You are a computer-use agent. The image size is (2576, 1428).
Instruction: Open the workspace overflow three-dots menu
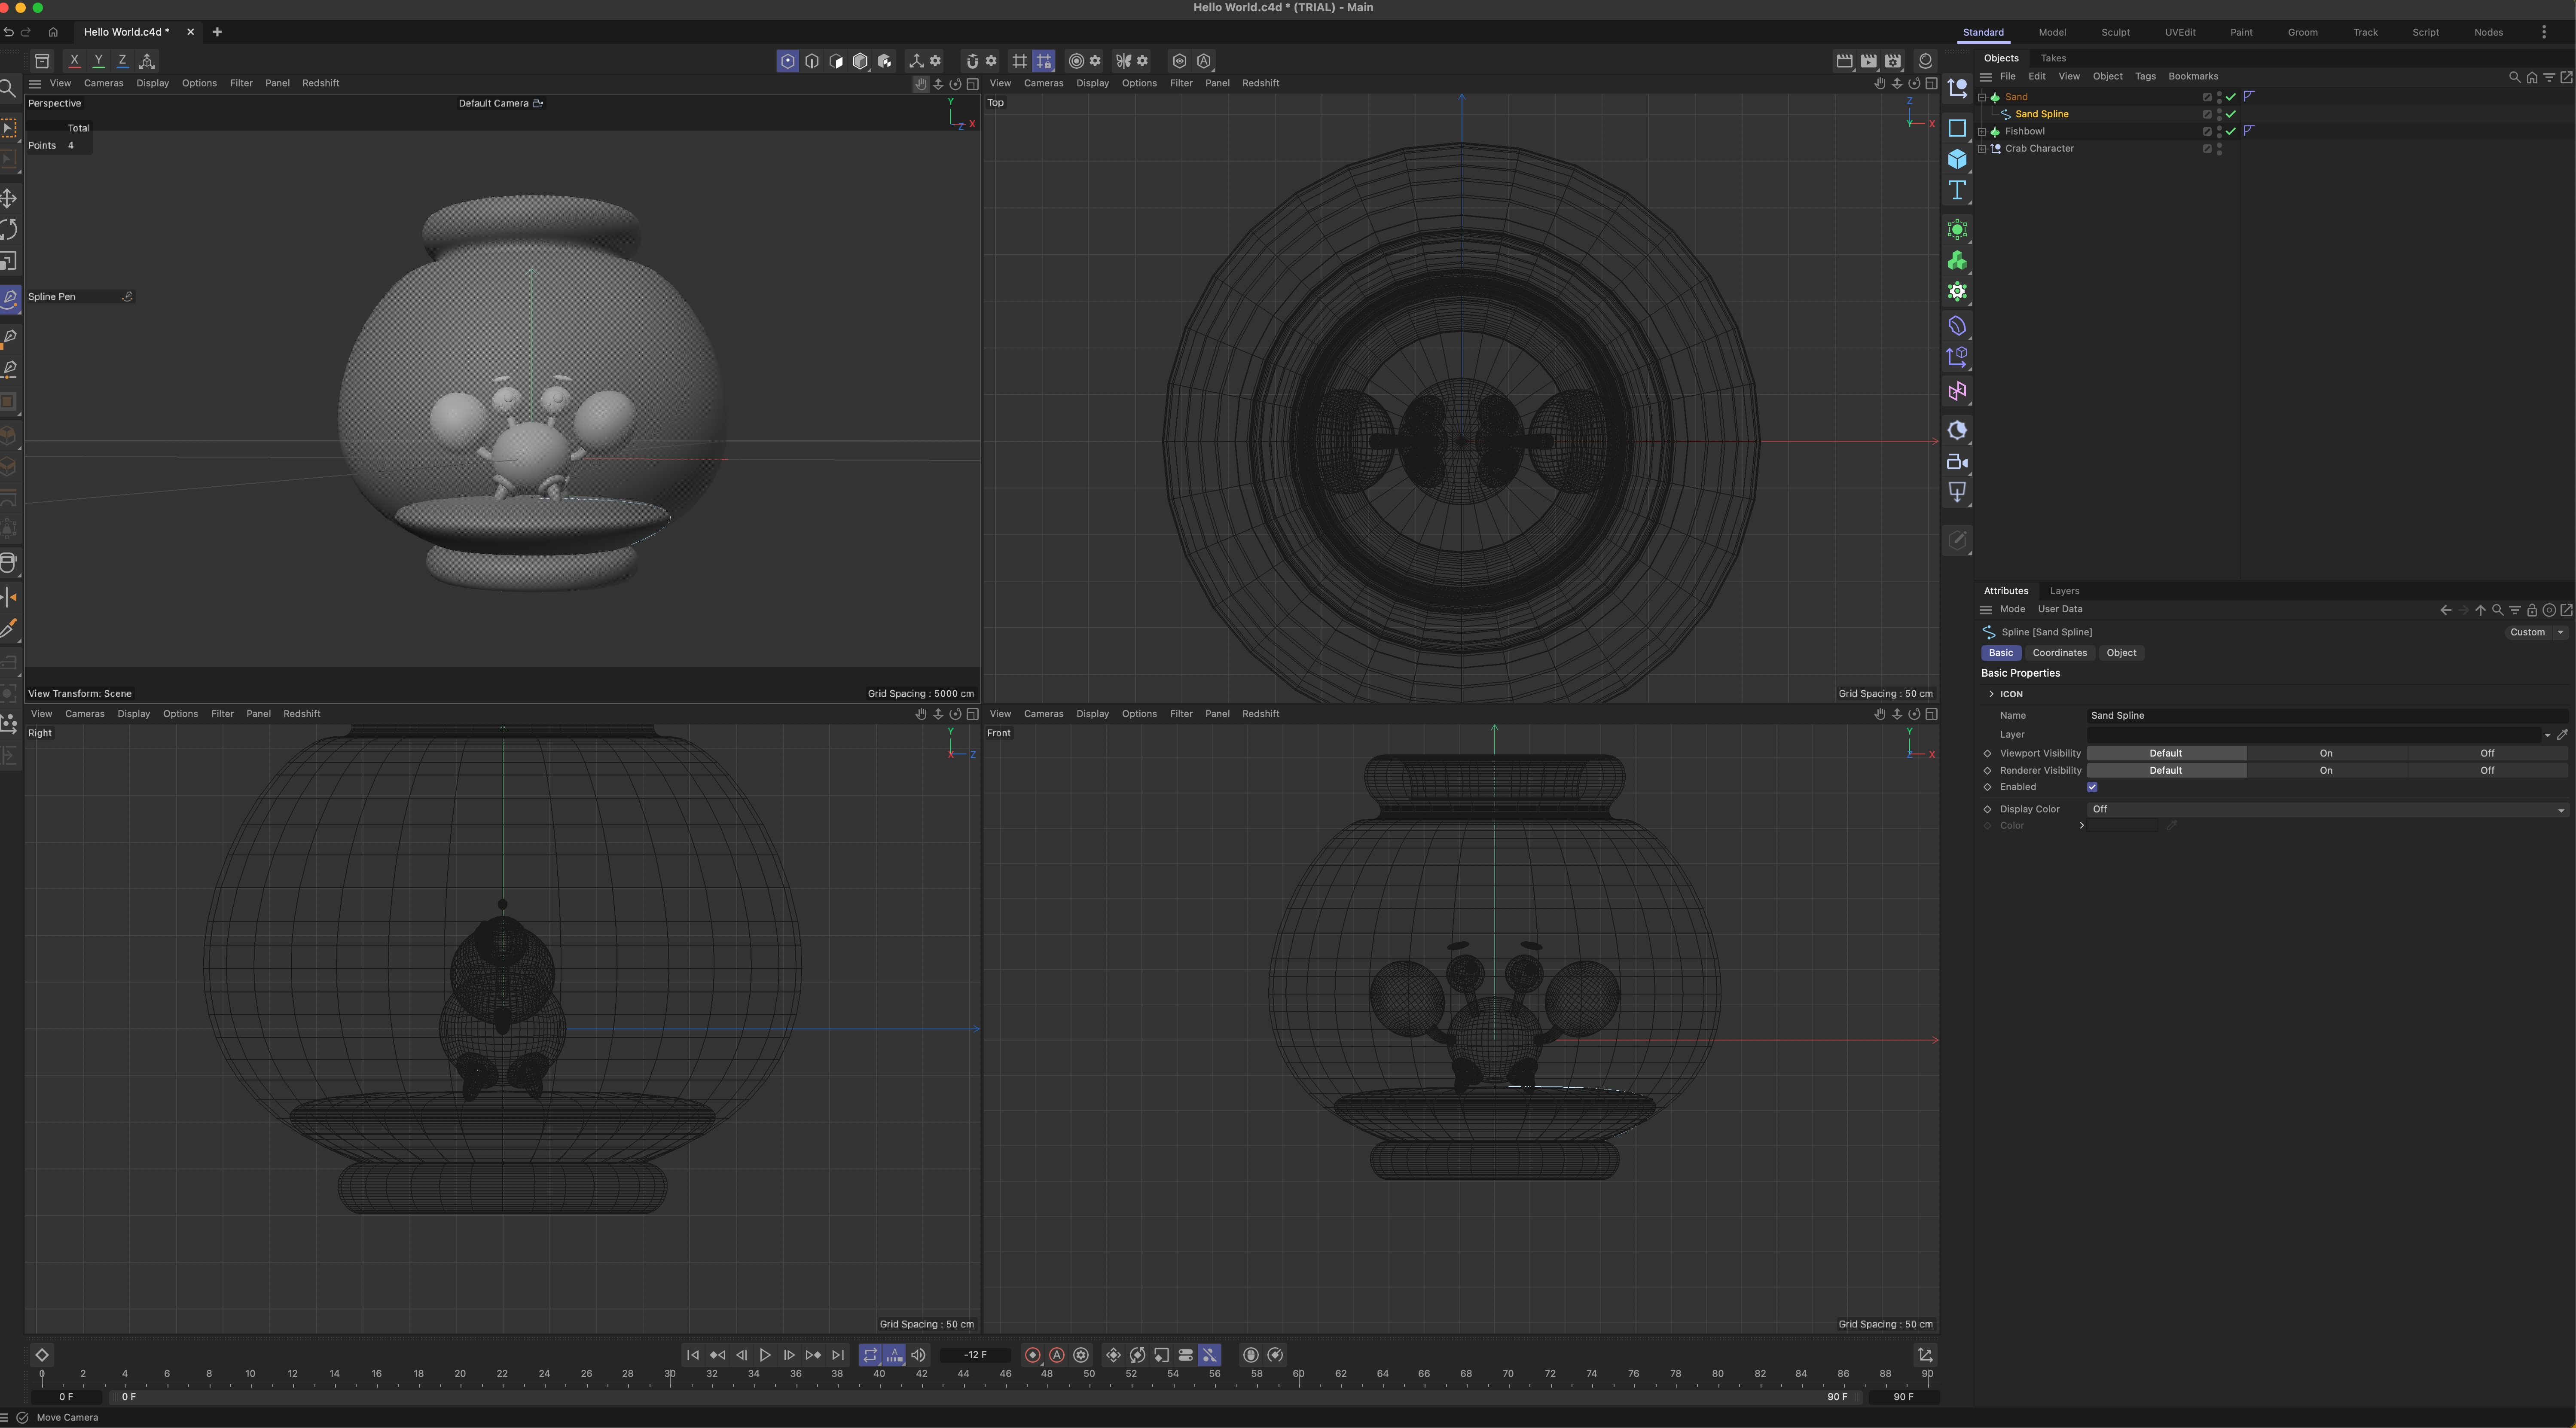coord(2544,32)
